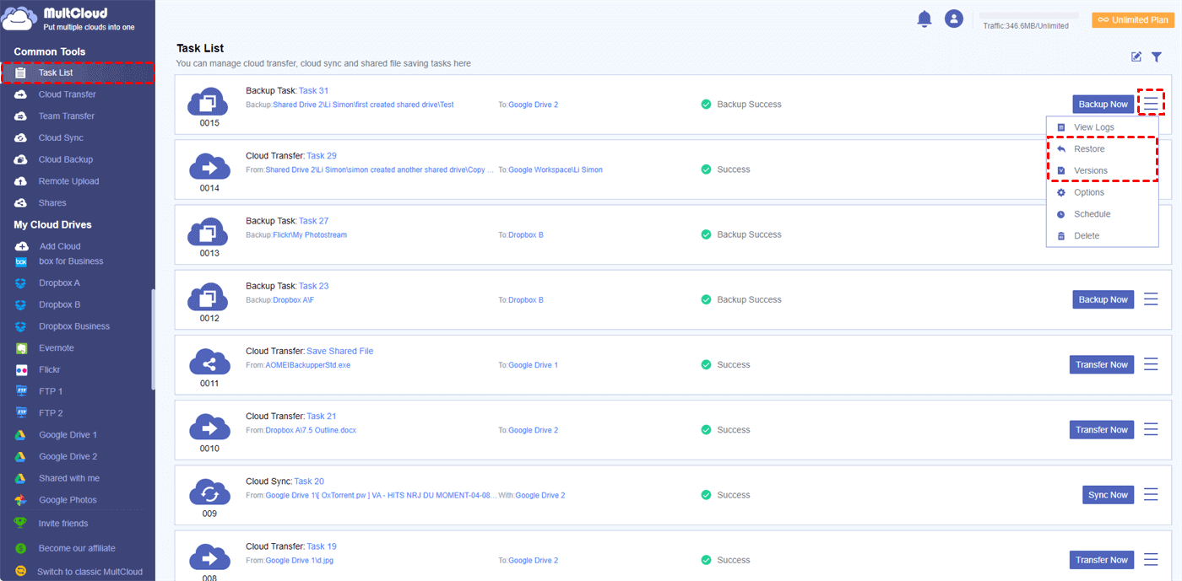Open the user account avatar icon
The width and height of the screenshot is (1182, 581).
click(954, 19)
